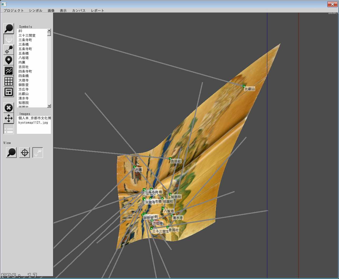Select 大徳寺 in the Symbols list

pyautogui.click(x=32, y=80)
